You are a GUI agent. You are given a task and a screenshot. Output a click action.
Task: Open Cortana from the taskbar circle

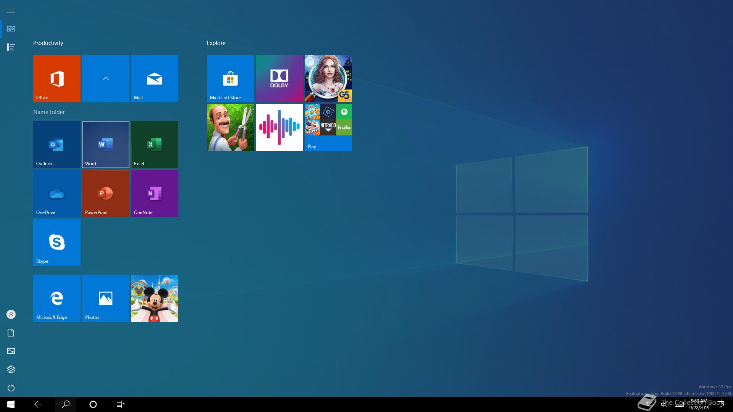point(93,404)
